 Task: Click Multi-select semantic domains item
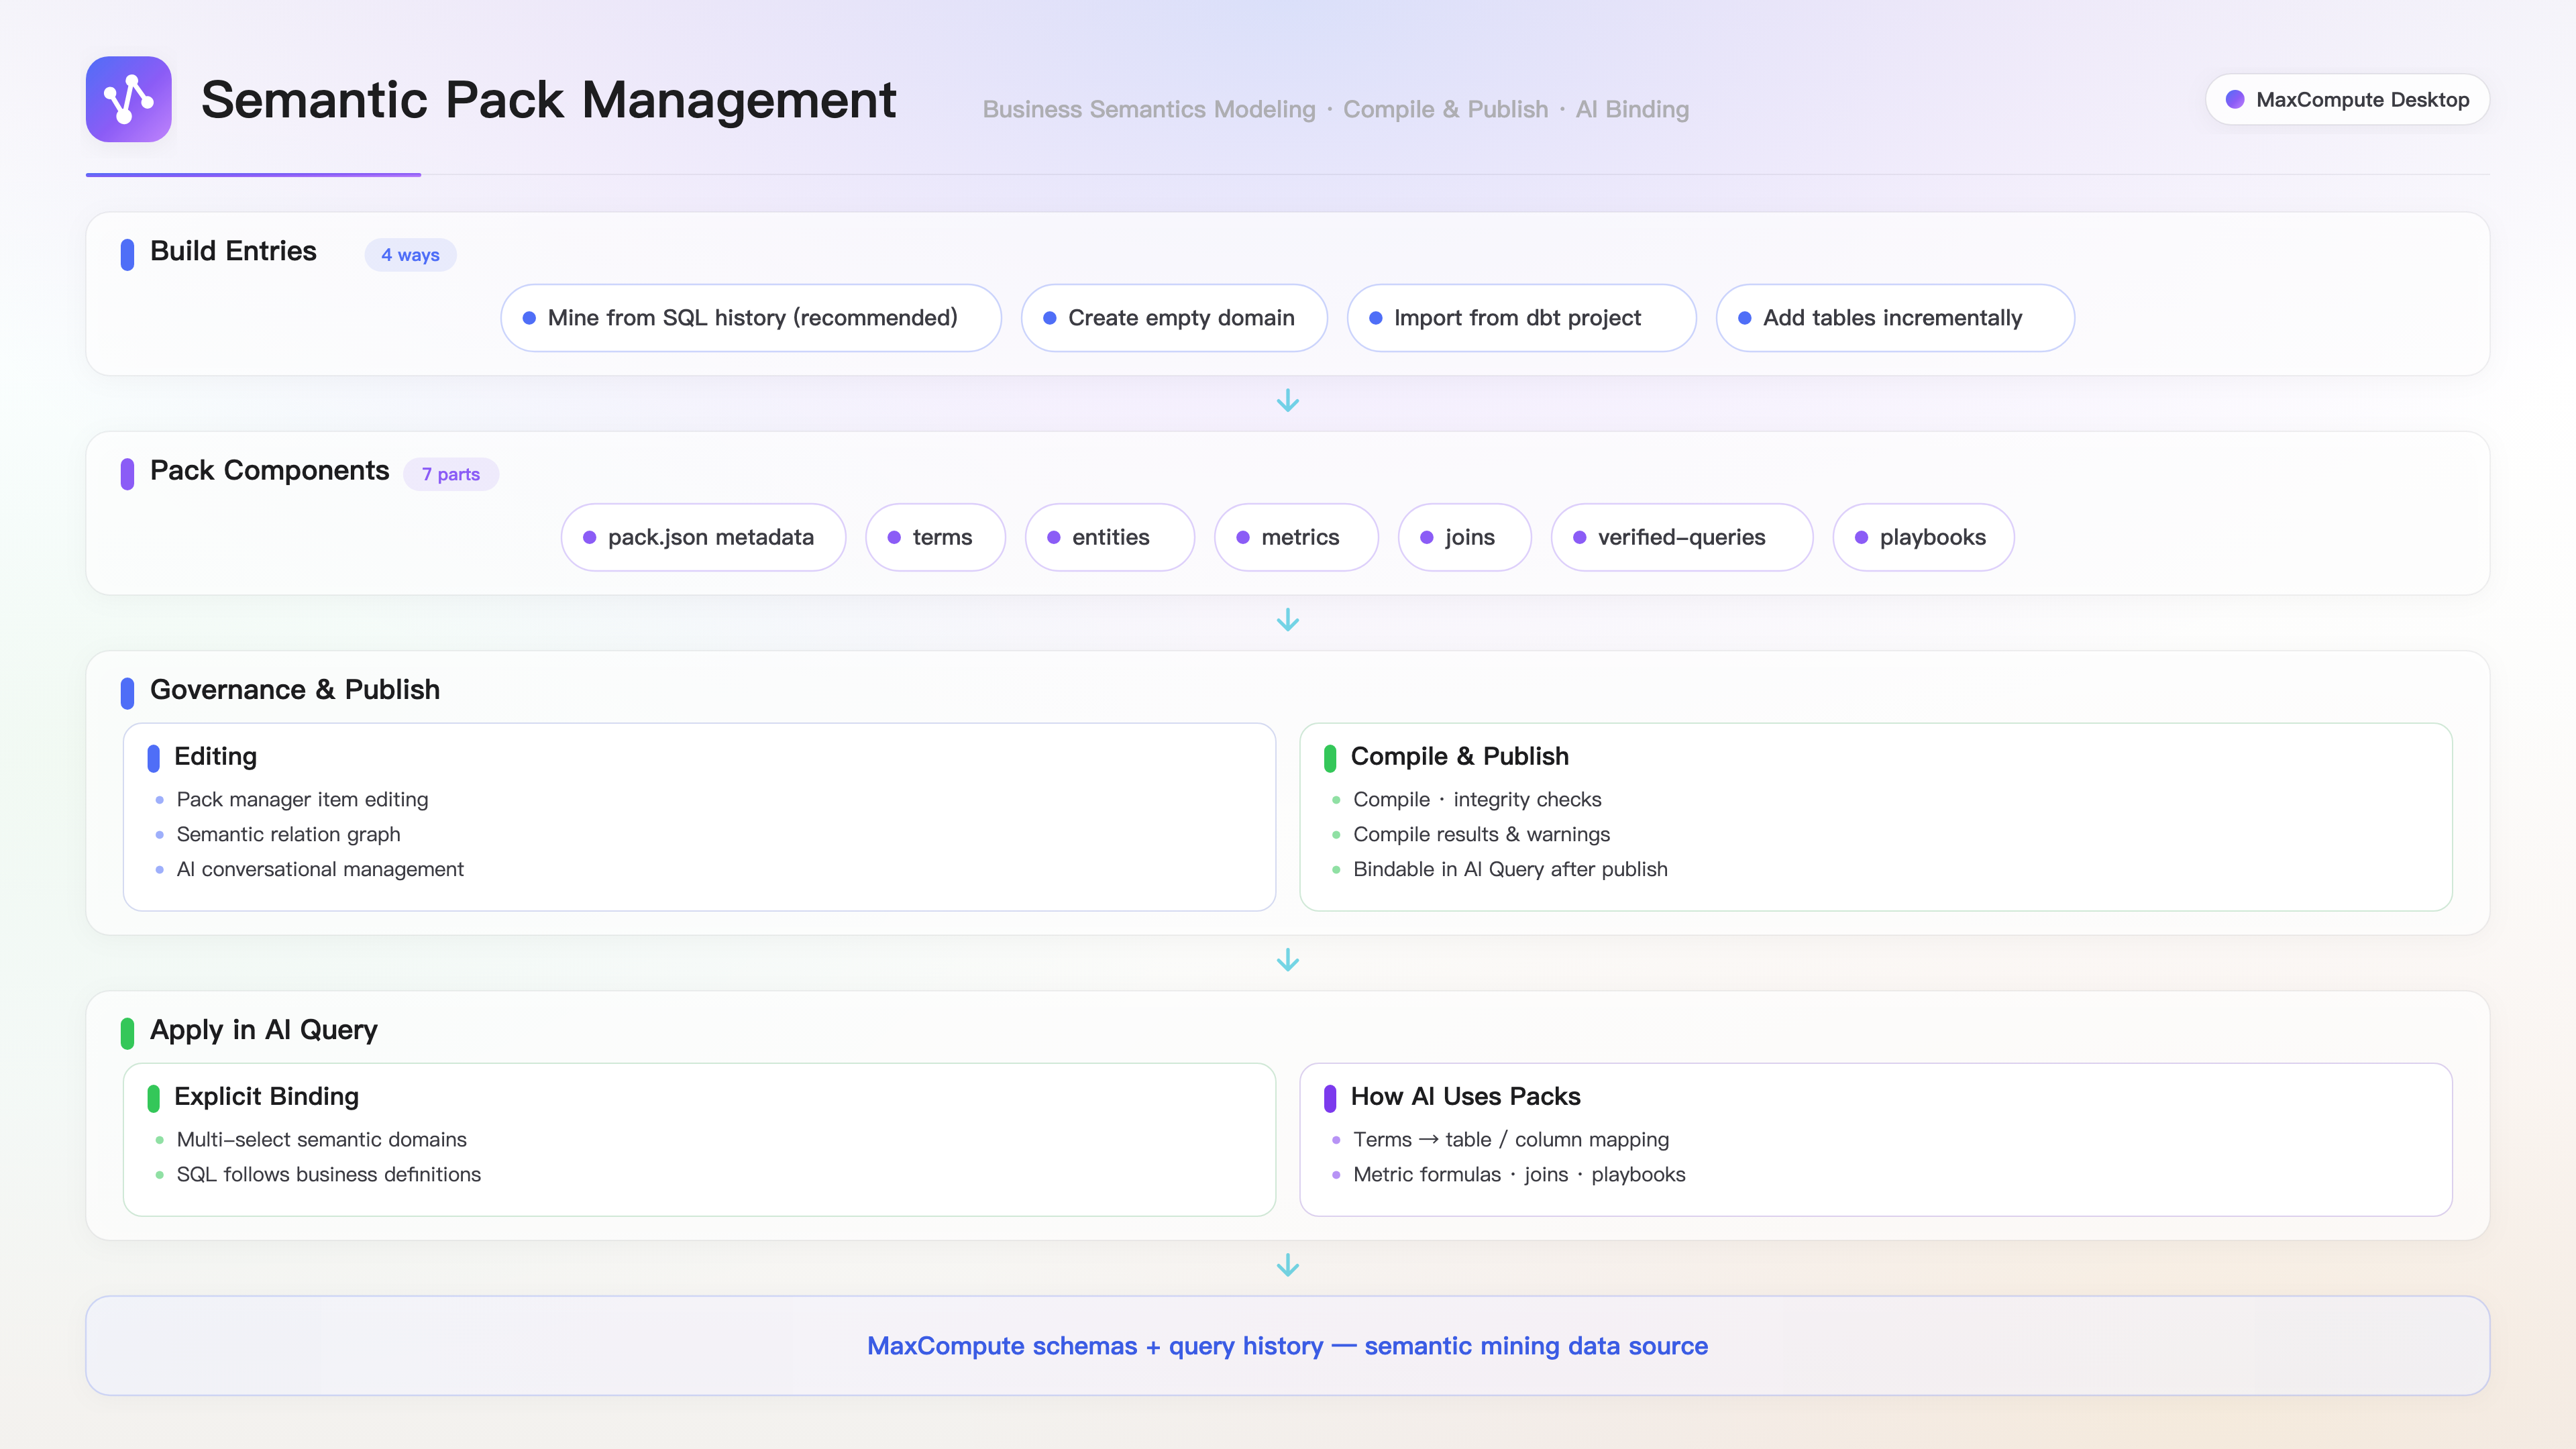321,1139
